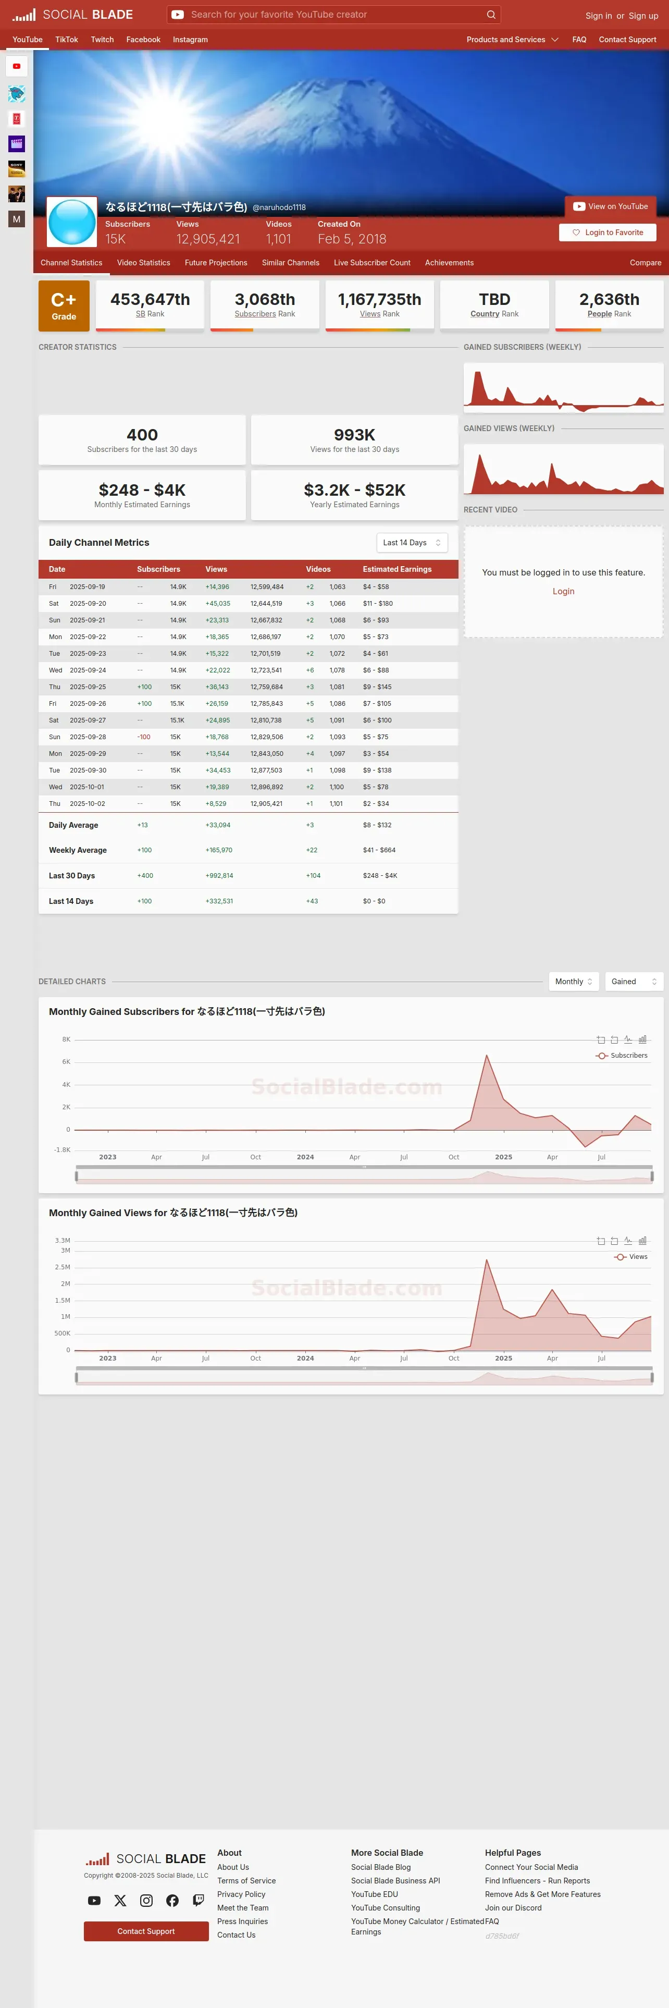The height and width of the screenshot is (2008, 669).
Task: Open the purple clapperboard channel icon in sidebar
Action: pyautogui.click(x=16, y=143)
